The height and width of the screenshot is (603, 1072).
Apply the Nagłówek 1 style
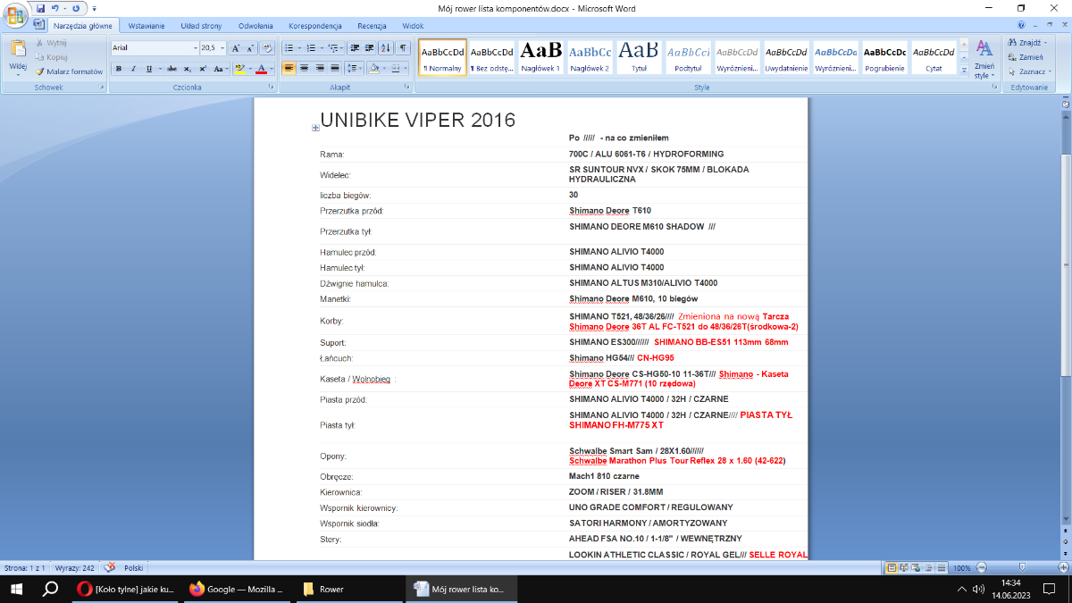pos(540,56)
